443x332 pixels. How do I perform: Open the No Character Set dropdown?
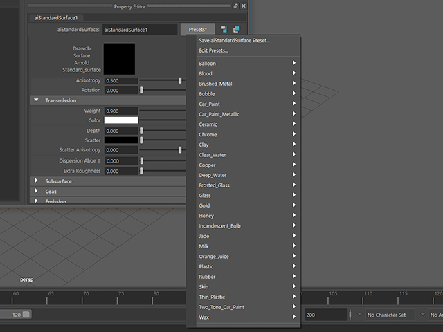tap(390, 315)
